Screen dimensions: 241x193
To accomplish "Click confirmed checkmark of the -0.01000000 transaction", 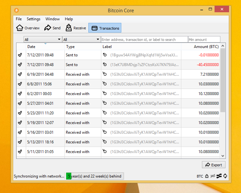I will pyautogui.click(x=20, y=55).
